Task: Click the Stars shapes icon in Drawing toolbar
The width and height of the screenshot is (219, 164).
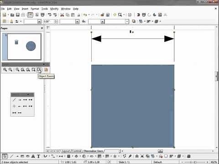Action: coord(115,156)
